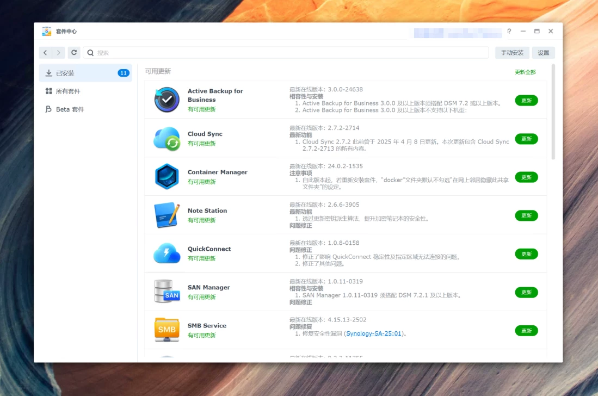The image size is (598, 396).
Task: Click version text 24.0.2-1535
Action: (345, 166)
